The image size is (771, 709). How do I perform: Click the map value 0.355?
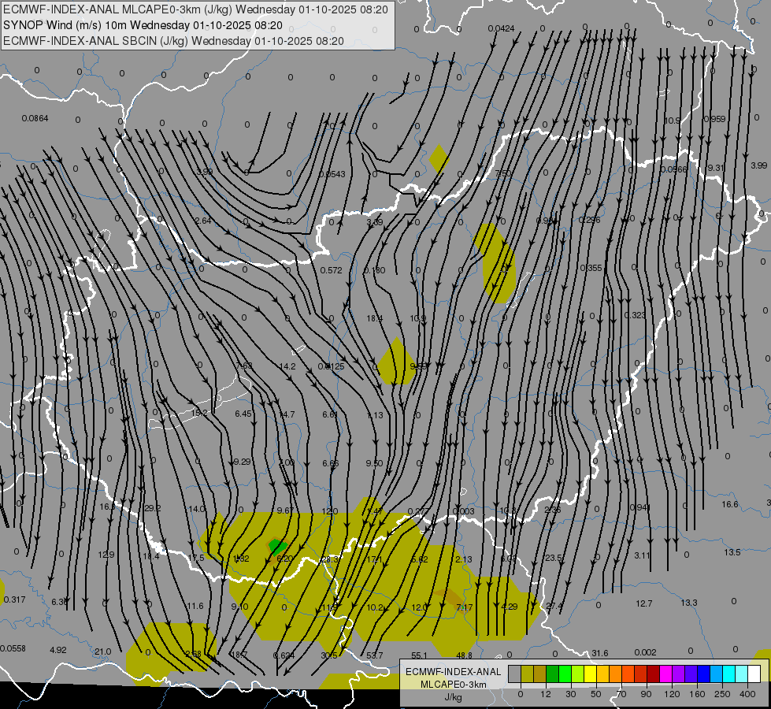coord(591,268)
